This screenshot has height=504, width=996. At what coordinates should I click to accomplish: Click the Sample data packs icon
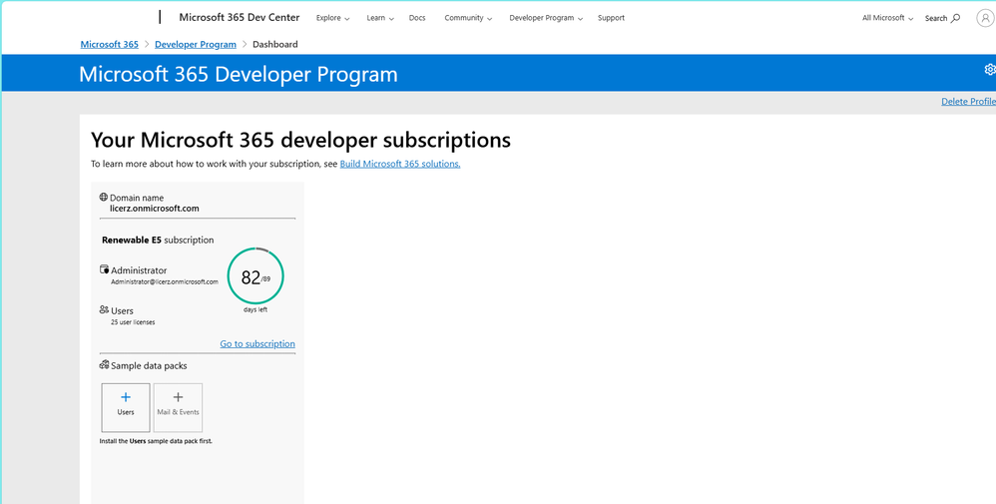click(x=104, y=365)
